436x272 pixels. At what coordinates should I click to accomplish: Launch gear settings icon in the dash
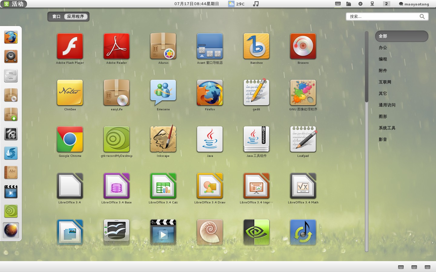(x=11, y=134)
